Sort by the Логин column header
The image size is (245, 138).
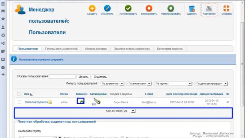click(64, 94)
